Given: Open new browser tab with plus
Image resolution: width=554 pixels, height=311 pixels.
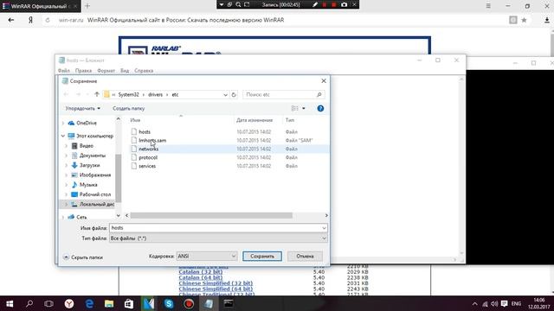Looking at the screenshot, I should [87, 6].
